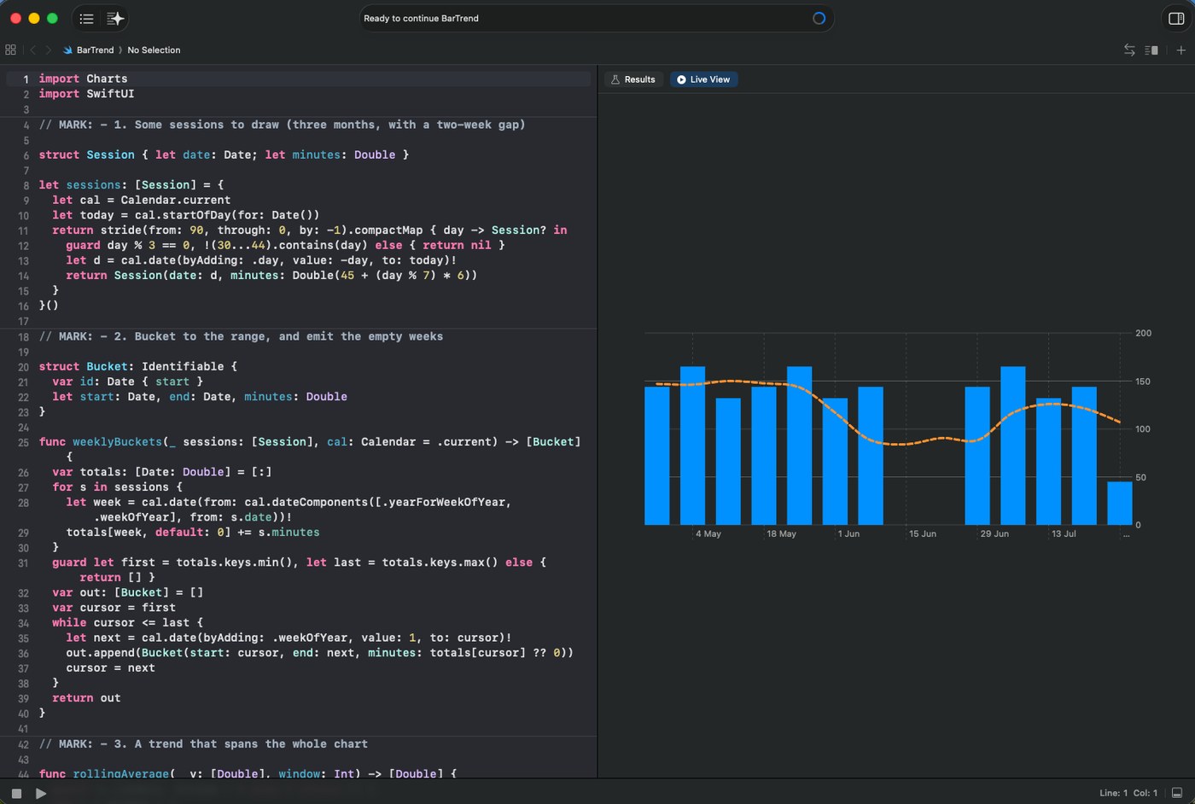Click the 'struct Bucket: Identifiable' line
The width and height of the screenshot is (1195, 804).
click(138, 366)
